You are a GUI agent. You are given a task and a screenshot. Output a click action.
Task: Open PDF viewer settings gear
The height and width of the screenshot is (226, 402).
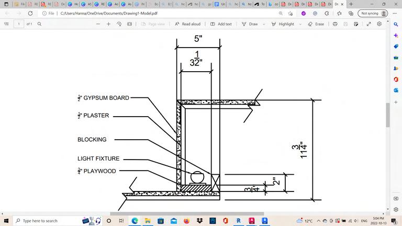point(379,24)
